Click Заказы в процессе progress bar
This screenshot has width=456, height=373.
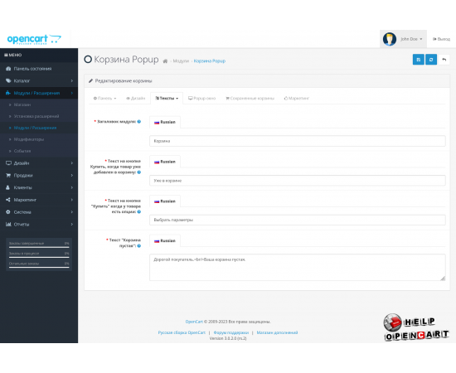[39, 257]
